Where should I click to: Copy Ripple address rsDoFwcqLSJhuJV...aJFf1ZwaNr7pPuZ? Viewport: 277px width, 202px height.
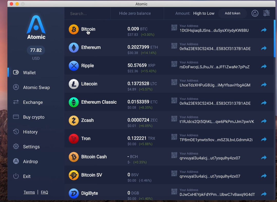pyautogui.click(x=214, y=67)
